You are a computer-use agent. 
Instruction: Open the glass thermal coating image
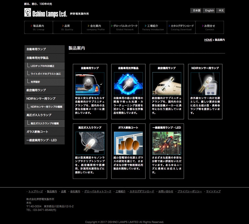[128, 143]
